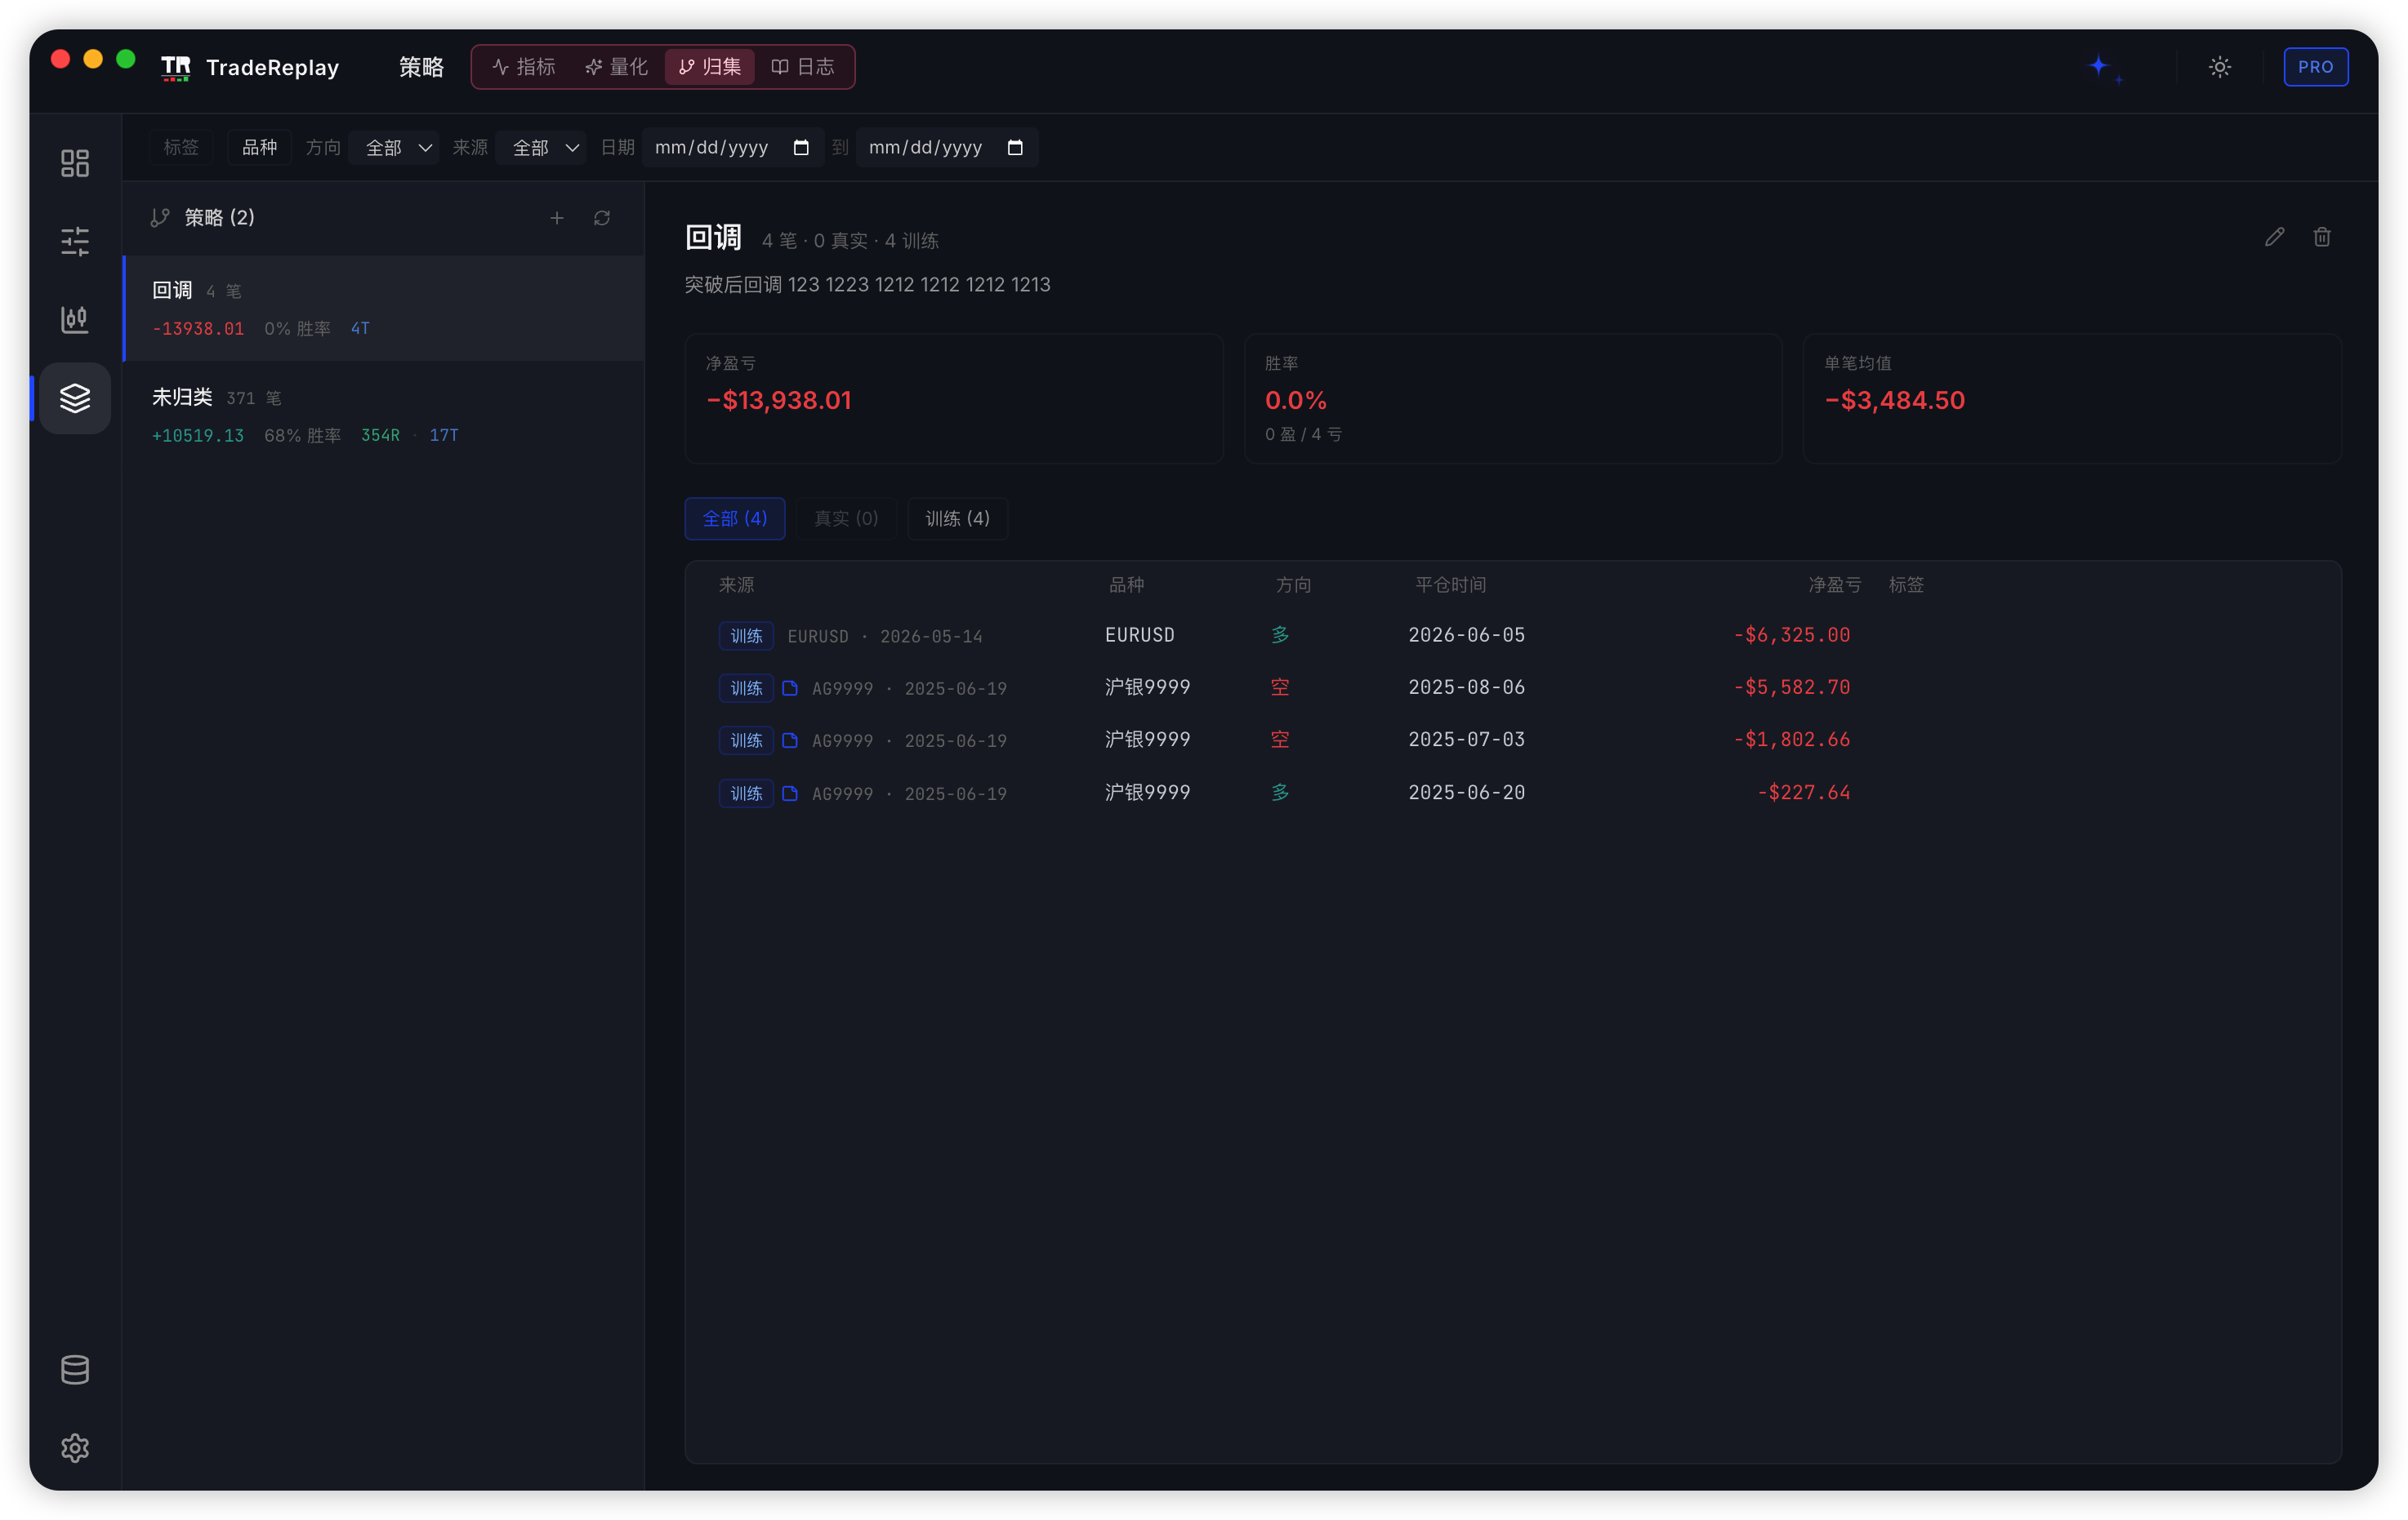2408x1520 pixels.
Task: Toggle the sun light theme icon
Action: [2220, 67]
